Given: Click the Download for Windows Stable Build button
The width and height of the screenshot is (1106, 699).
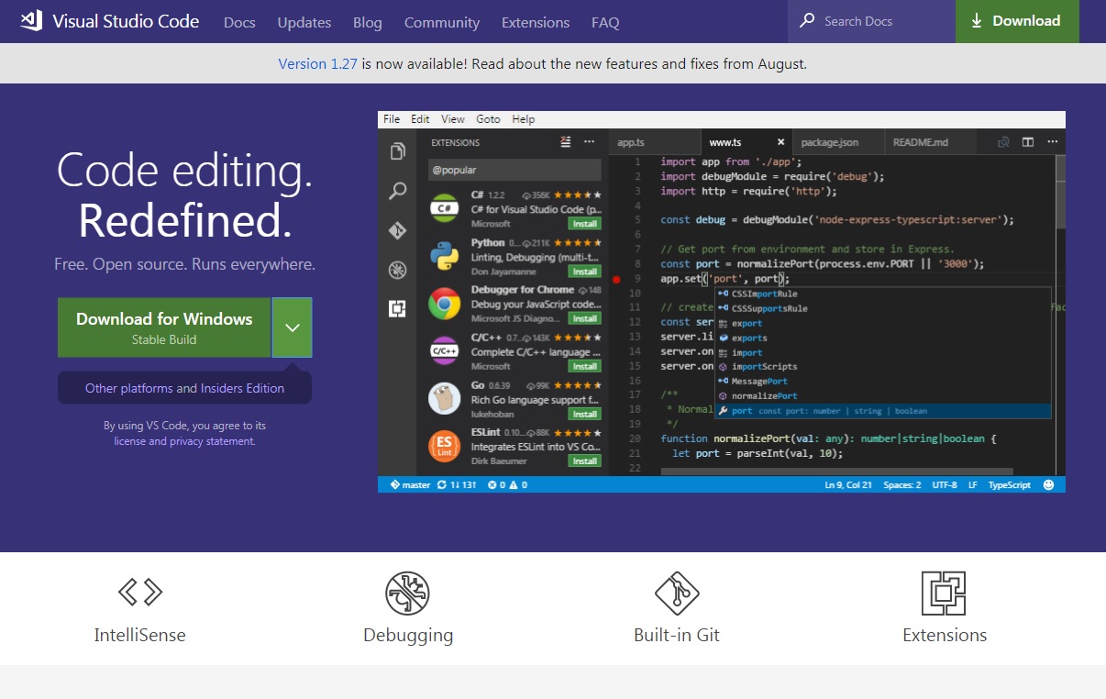Looking at the screenshot, I should 164,327.
